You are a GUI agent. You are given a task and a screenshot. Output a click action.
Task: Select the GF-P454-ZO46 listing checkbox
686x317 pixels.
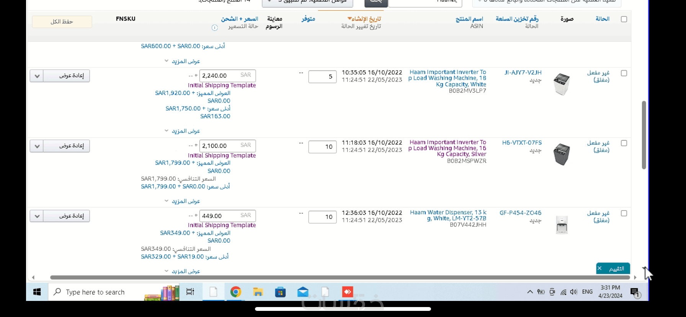[x=624, y=213]
